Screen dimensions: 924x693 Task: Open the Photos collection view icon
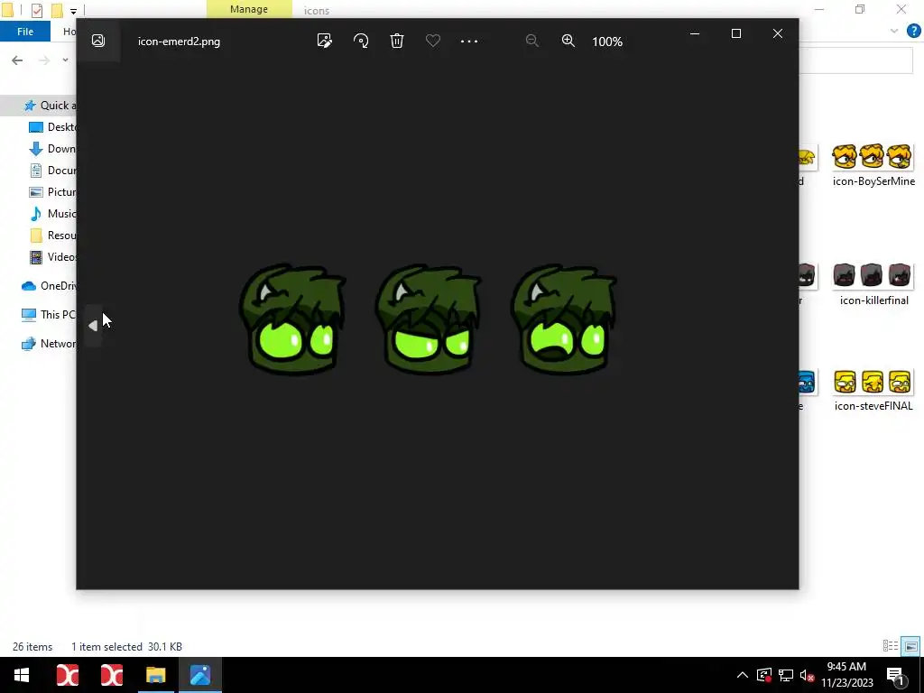click(x=98, y=41)
